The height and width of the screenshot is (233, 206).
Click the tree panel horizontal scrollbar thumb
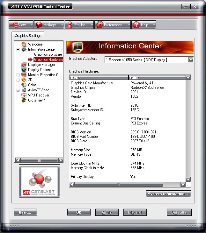pos(39,160)
